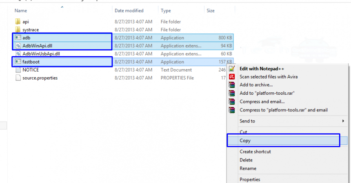Screen dimensions: 351x183
Task: Click the NOTICE text document icon
Action: [18, 70]
